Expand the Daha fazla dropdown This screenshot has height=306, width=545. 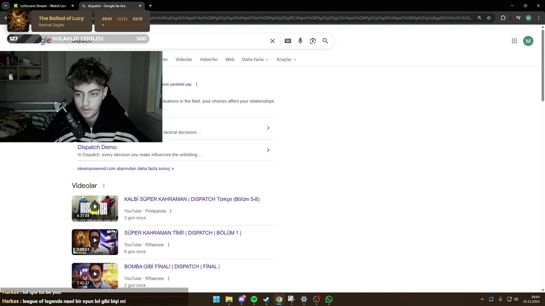[x=255, y=59]
